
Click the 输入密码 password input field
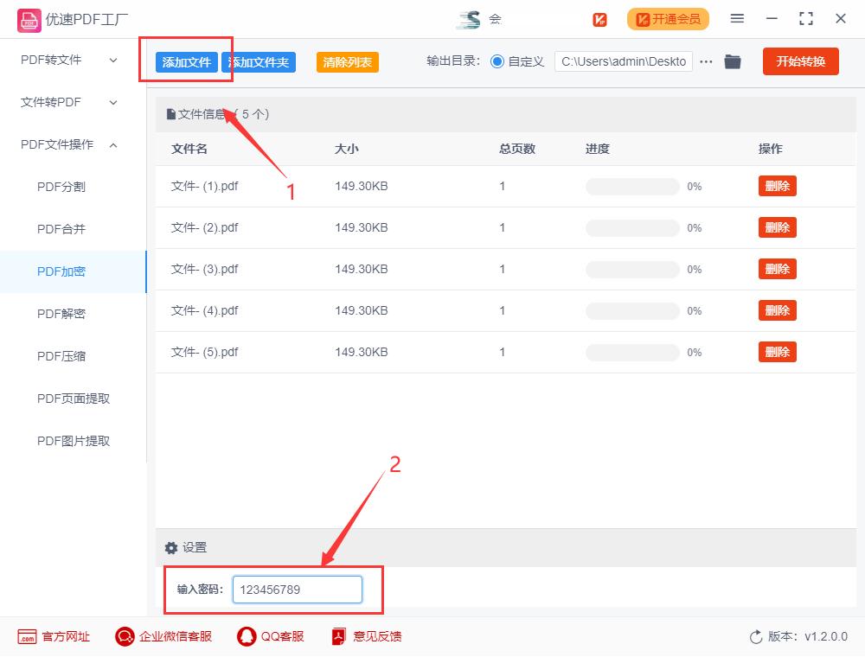(298, 590)
